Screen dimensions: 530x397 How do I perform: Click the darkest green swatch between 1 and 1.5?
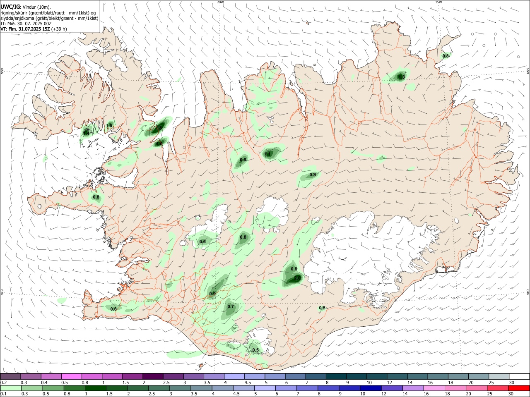pos(95,388)
